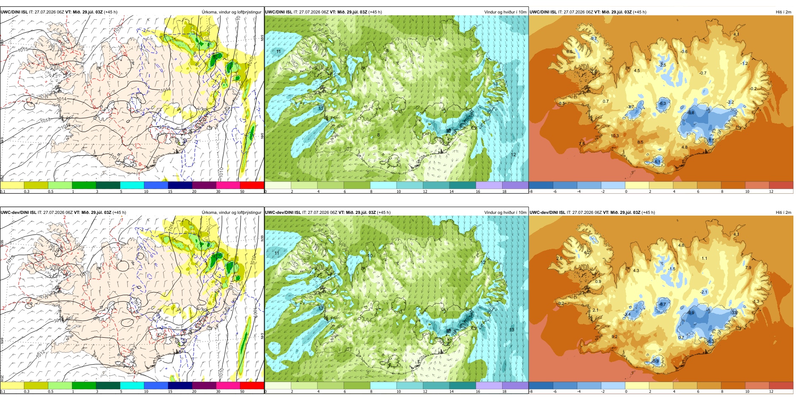Click the -6.1 temperature value on UWC map

[x=657, y=162]
